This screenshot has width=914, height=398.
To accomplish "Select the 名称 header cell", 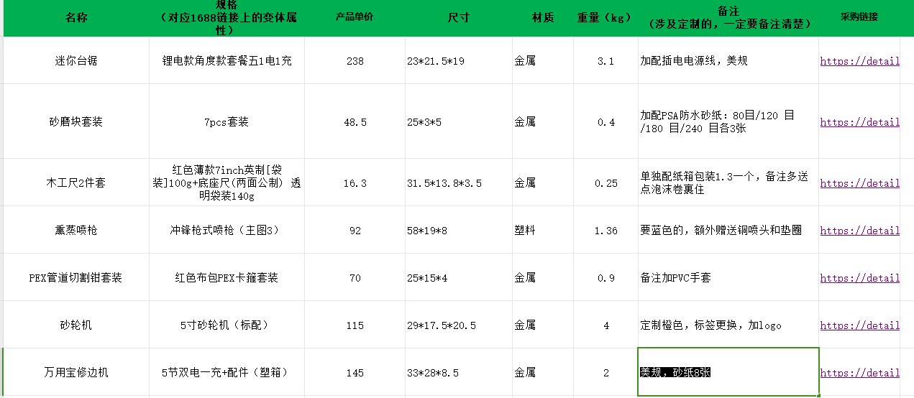I will 76,18.
